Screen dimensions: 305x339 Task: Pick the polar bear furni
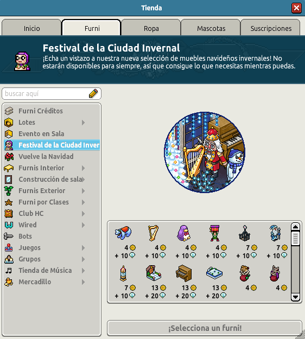(123, 233)
